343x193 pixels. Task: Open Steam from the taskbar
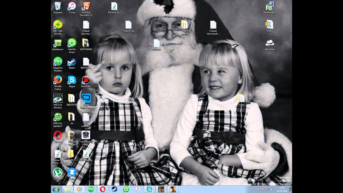click(114, 189)
